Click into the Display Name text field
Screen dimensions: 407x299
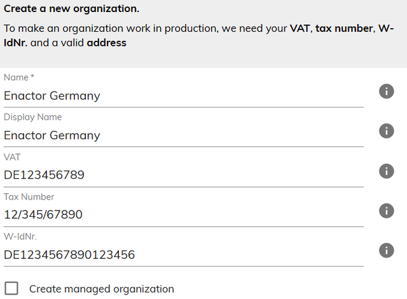point(183,136)
